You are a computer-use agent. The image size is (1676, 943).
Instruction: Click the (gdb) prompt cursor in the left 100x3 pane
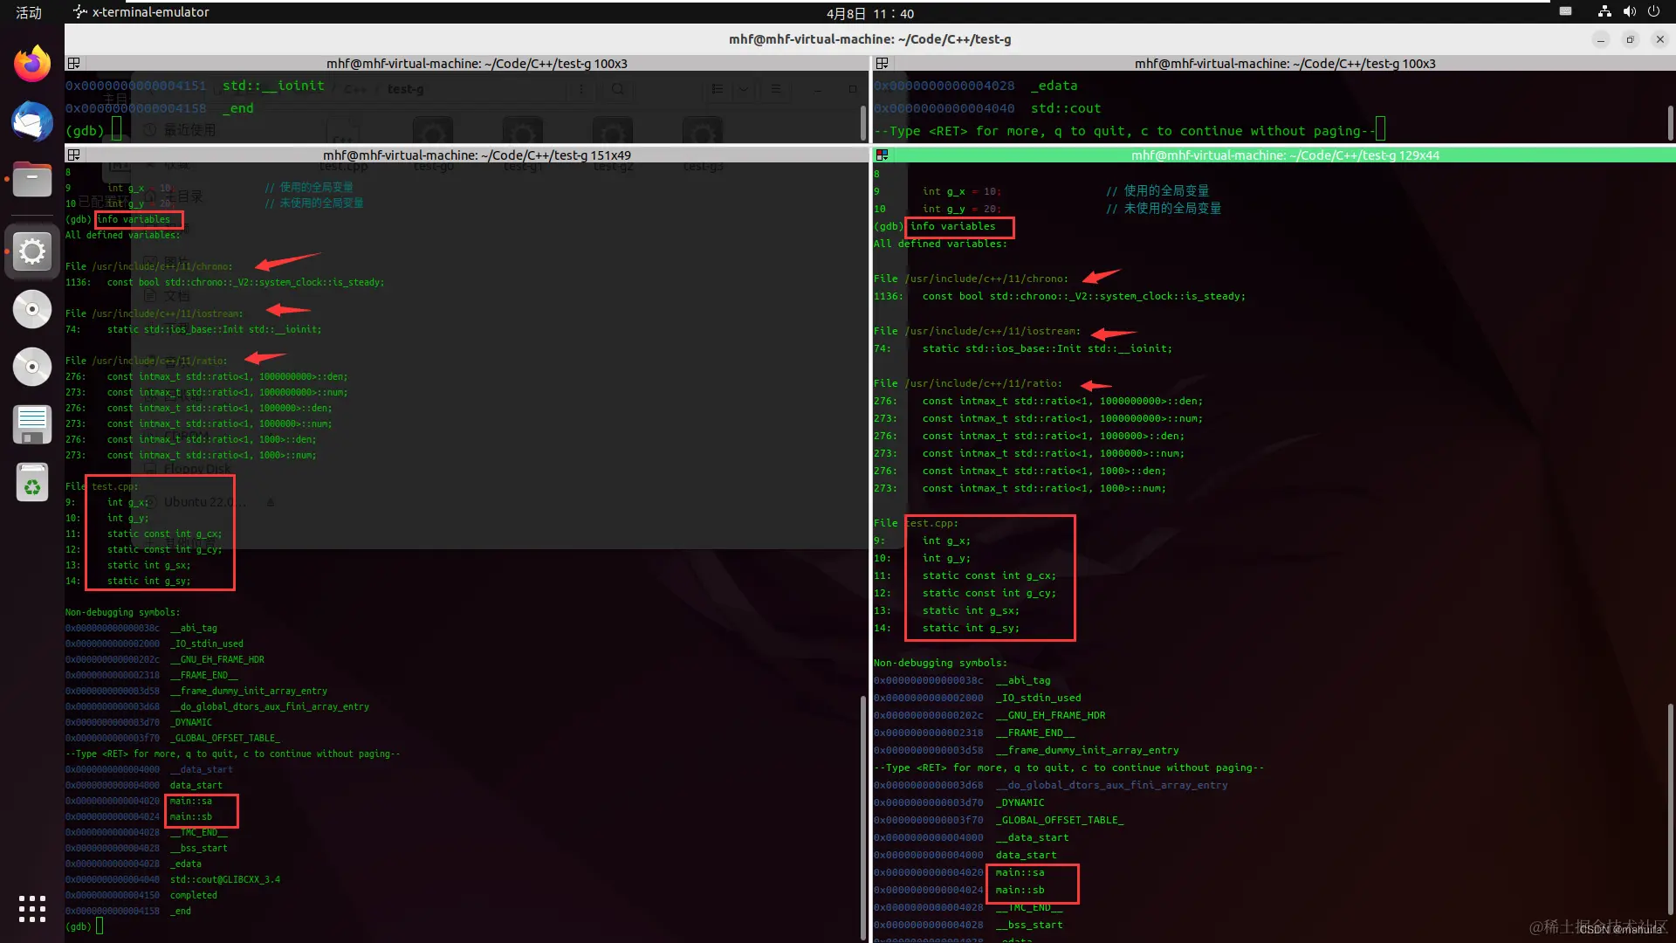tap(116, 130)
